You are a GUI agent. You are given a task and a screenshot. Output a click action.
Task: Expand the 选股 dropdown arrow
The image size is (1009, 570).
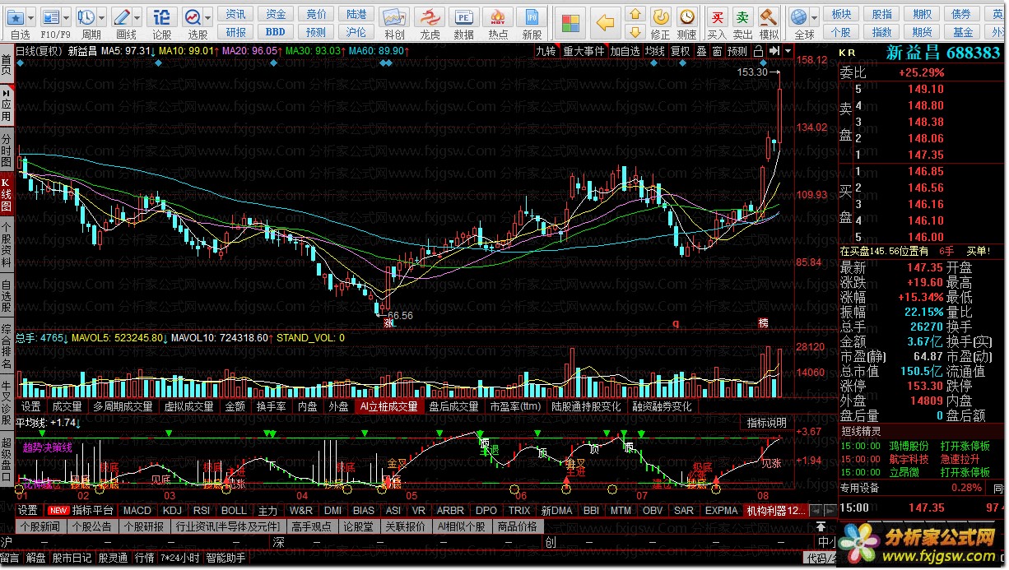208,16
